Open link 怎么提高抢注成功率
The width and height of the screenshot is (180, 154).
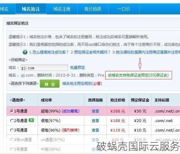tap(49, 52)
